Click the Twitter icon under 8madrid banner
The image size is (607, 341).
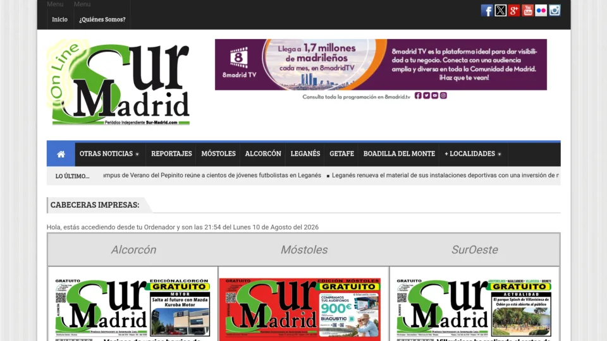pyautogui.click(x=427, y=95)
